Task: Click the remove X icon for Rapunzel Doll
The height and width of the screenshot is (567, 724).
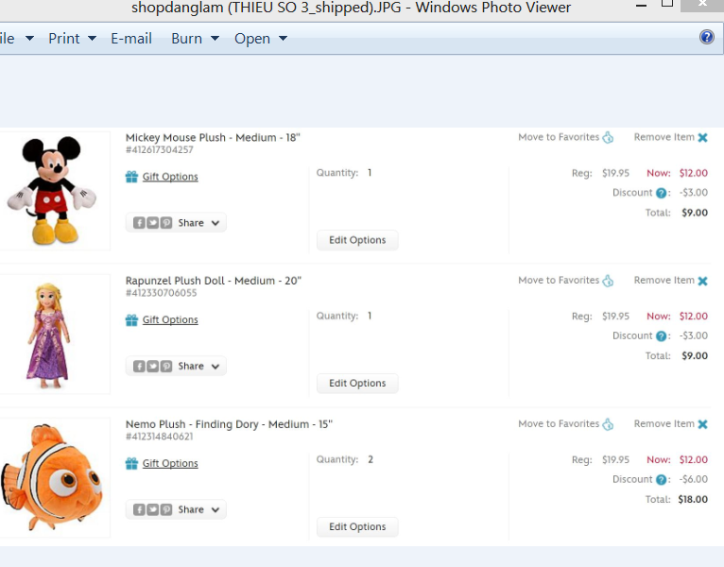Action: pos(702,281)
